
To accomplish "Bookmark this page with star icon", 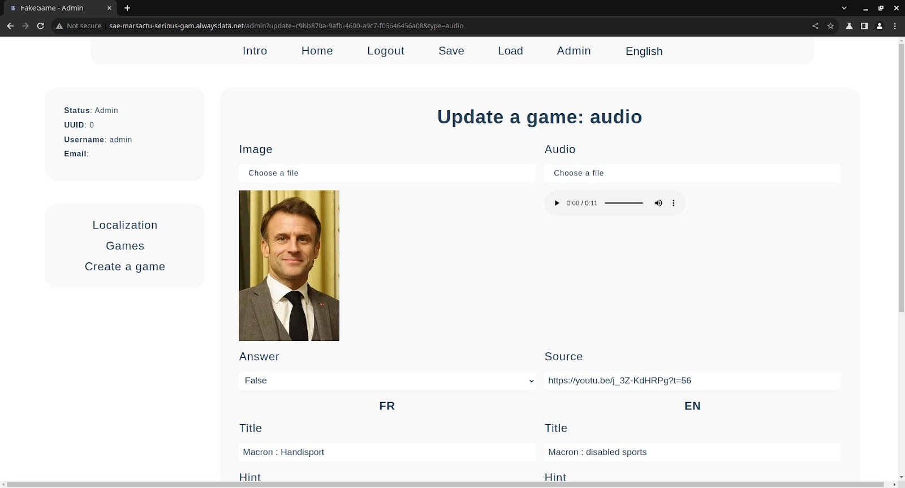I will point(830,26).
